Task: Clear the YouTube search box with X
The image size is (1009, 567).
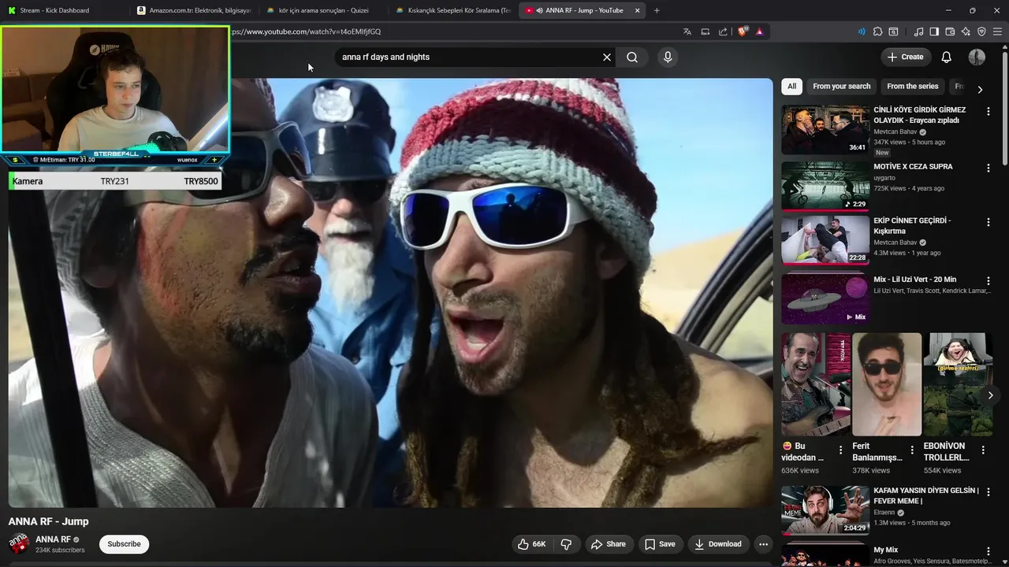Action: click(x=607, y=57)
